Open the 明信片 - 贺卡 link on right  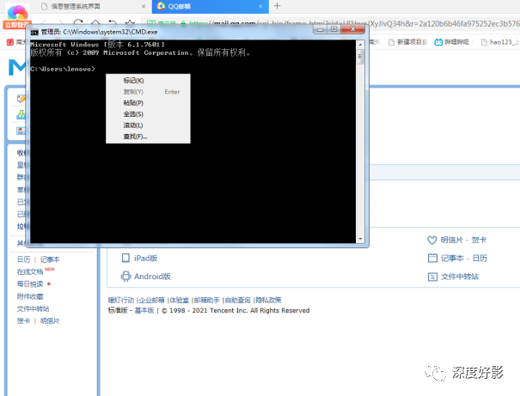pyautogui.click(x=463, y=240)
